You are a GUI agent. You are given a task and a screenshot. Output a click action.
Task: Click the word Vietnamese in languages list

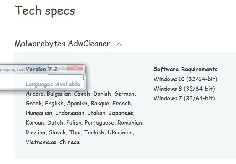click(41, 142)
